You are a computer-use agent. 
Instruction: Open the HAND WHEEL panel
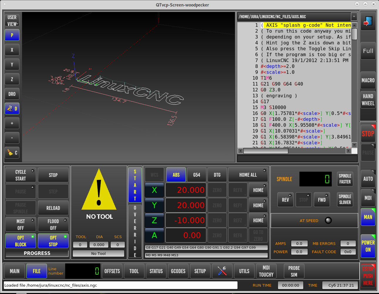[x=368, y=100]
